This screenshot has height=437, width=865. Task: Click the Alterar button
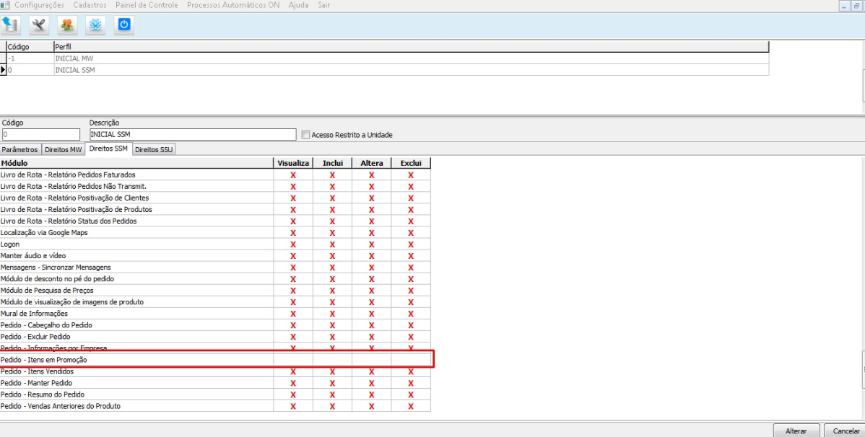[796, 431]
